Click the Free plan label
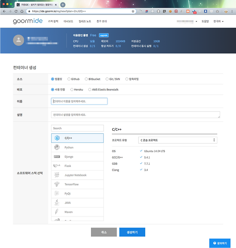The image size is (236, 248). point(93,35)
